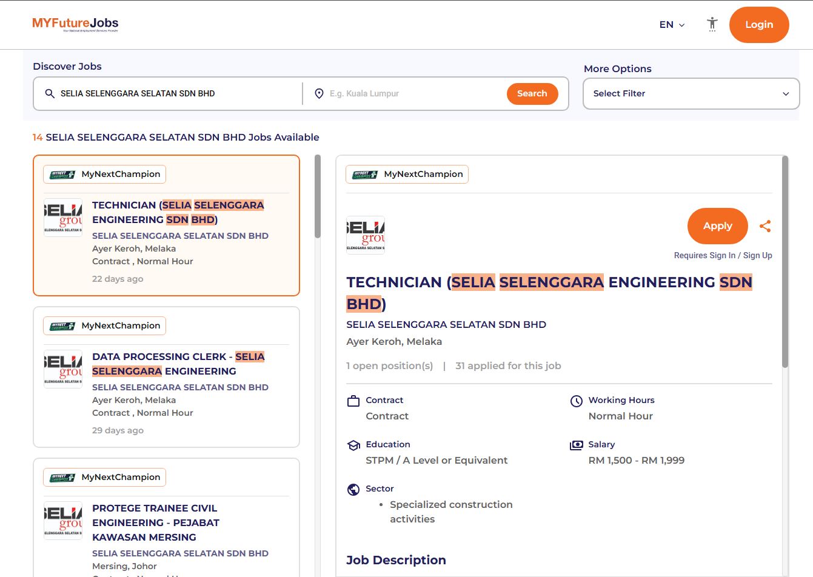Click the job list scrollbar

(318, 196)
